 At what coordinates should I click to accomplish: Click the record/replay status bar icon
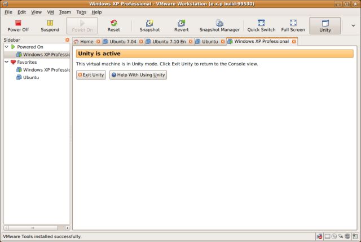tap(319, 236)
